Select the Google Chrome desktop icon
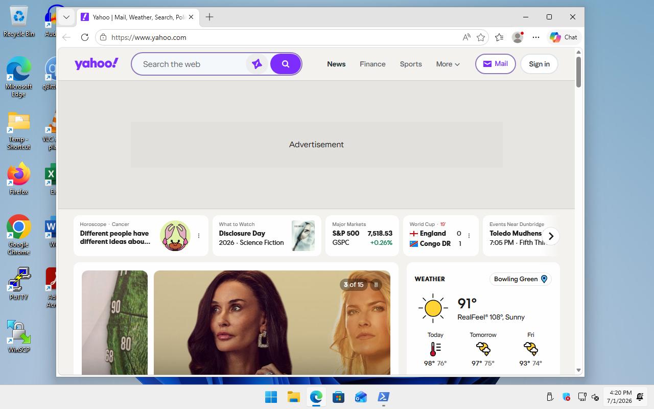654x409 pixels. tap(19, 235)
